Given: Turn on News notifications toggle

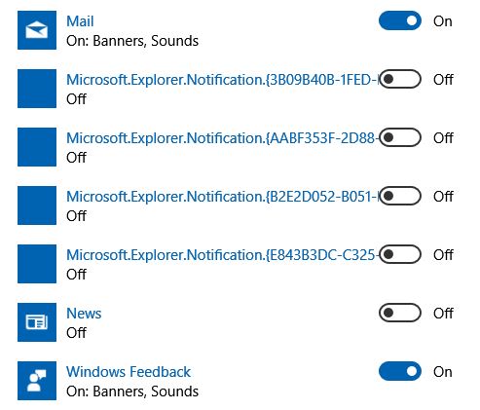Looking at the screenshot, I should tap(400, 313).
